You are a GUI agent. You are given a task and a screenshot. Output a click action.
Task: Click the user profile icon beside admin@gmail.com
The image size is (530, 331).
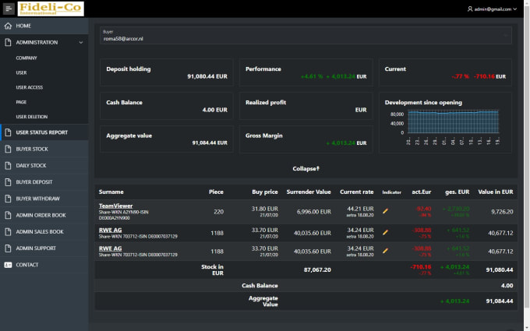(470, 9)
